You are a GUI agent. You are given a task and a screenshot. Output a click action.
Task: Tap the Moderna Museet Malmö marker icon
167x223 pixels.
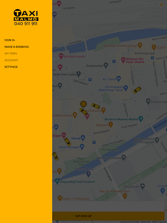click(141, 119)
